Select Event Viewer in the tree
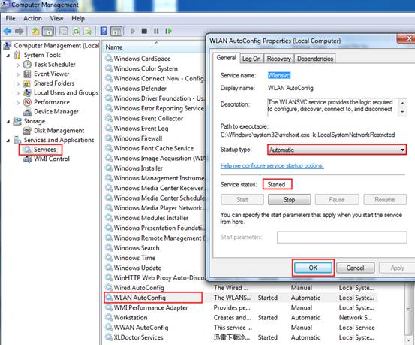 (x=51, y=74)
